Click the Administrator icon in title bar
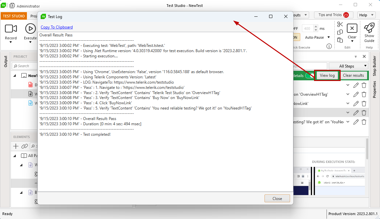The height and width of the screenshot is (219, 380). (x=12, y=6)
